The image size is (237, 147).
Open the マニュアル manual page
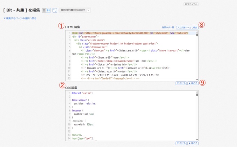coord(191,4)
